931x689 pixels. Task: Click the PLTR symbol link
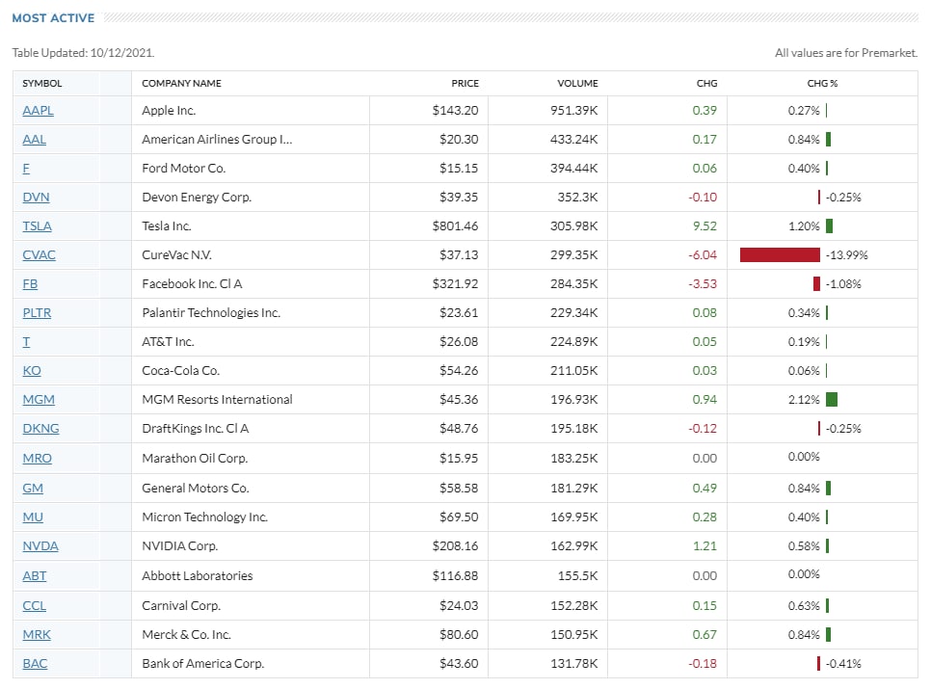click(37, 313)
